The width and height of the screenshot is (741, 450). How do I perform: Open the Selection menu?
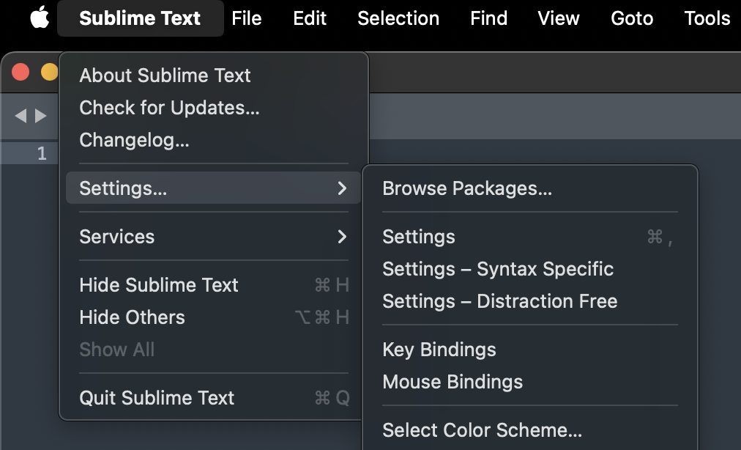click(x=398, y=18)
